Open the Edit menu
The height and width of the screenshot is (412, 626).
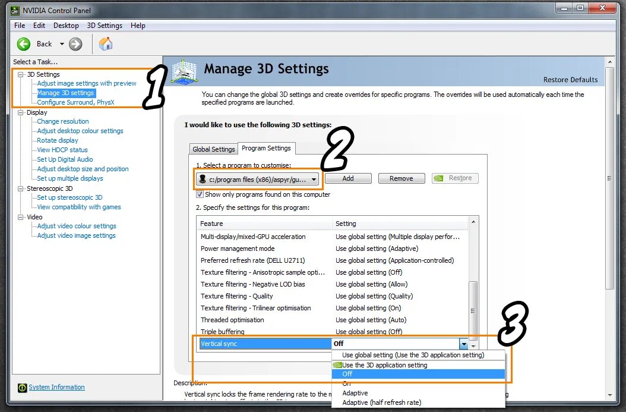click(x=39, y=26)
